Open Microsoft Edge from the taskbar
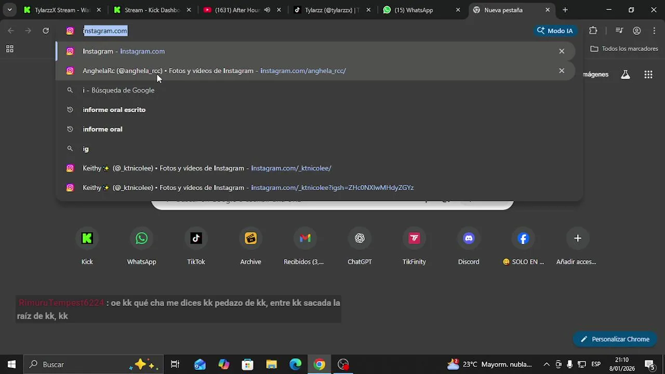The width and height of the screenshot is (665, 374). coord(295,365)
